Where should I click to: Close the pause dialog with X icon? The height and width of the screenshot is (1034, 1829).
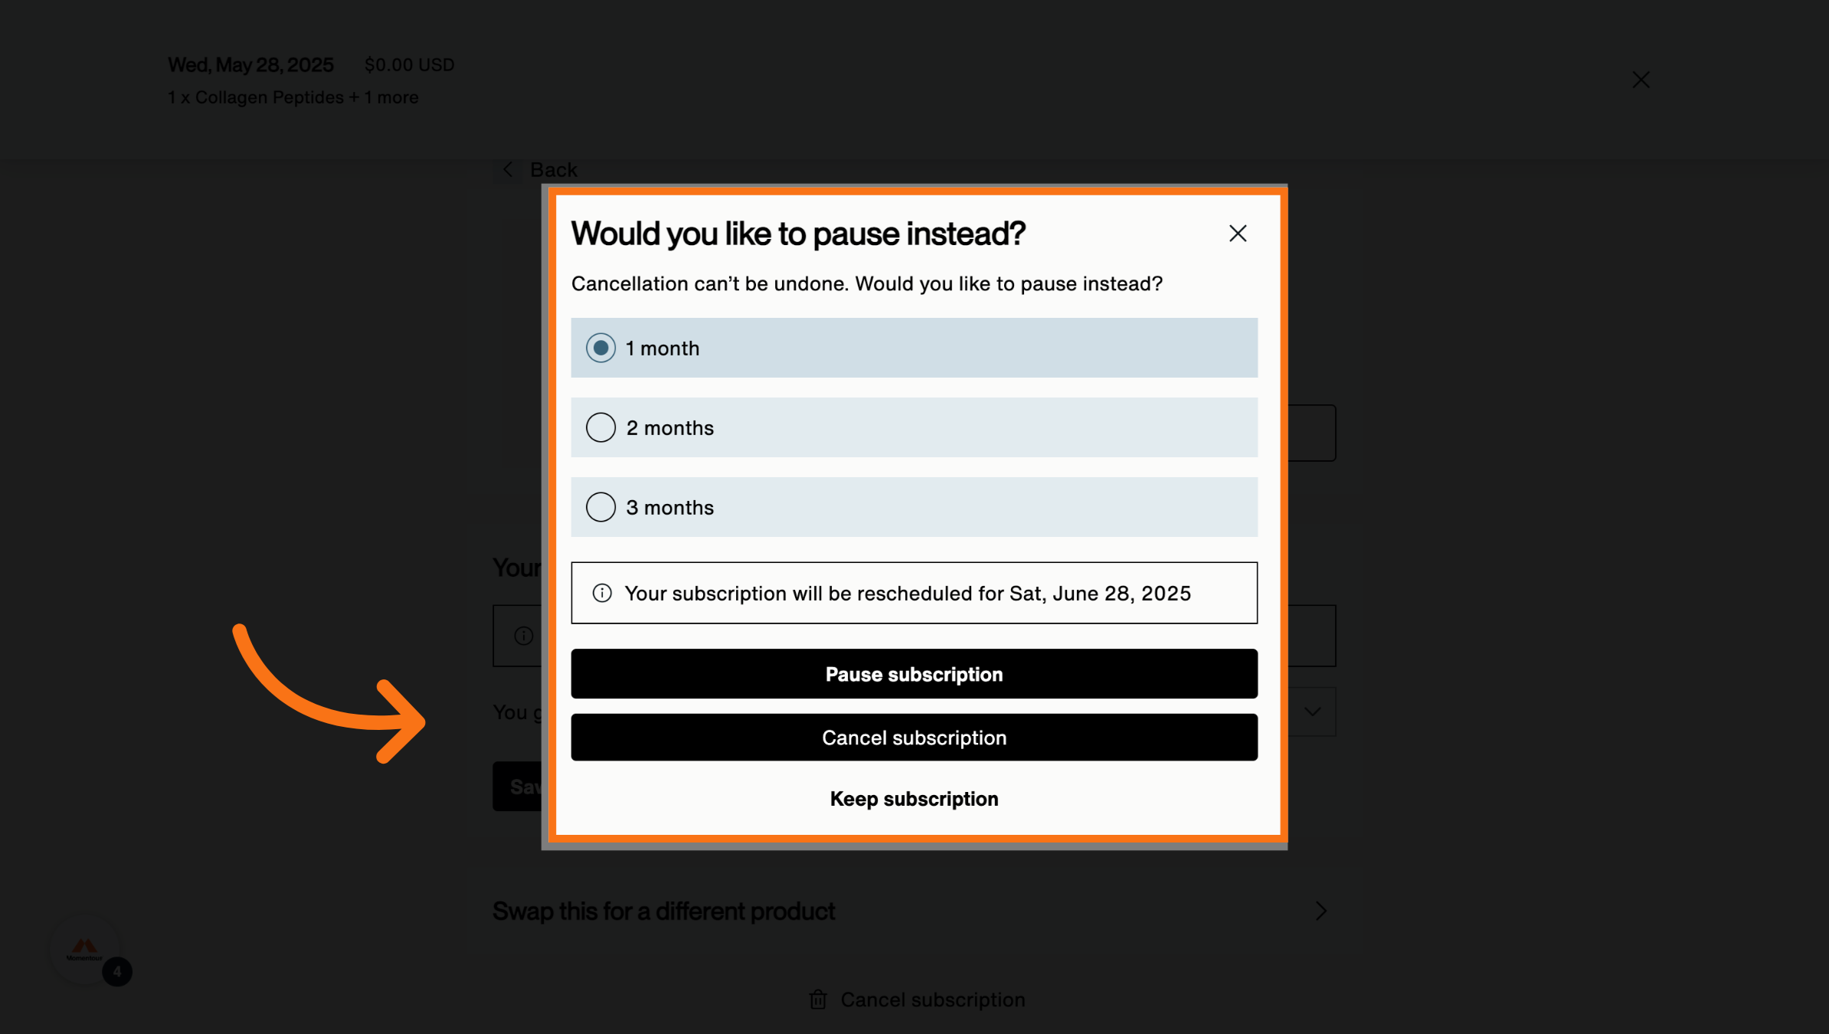[1238, 234]
